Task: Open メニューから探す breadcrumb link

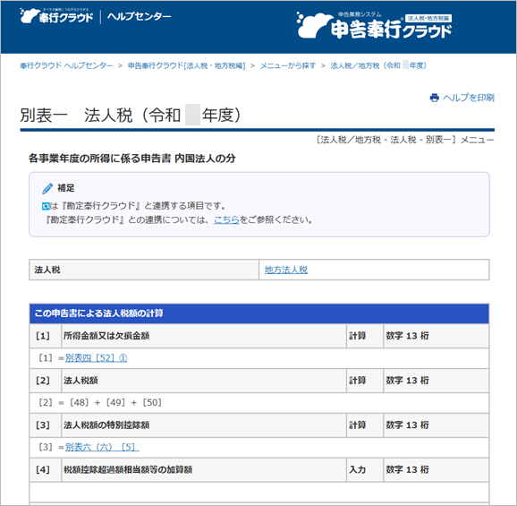Action: point(288,65)
